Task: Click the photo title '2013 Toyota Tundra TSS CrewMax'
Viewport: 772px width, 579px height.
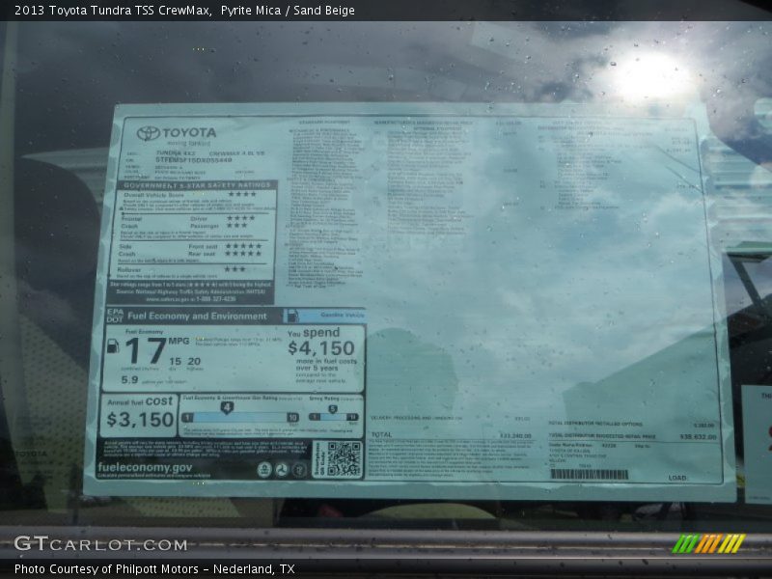Action: [113, 10]
